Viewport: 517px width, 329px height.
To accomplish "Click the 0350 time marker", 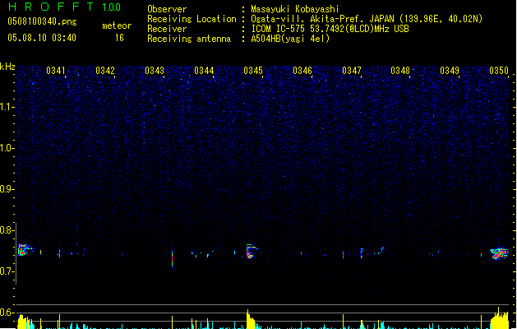I will tap(499, 71).
